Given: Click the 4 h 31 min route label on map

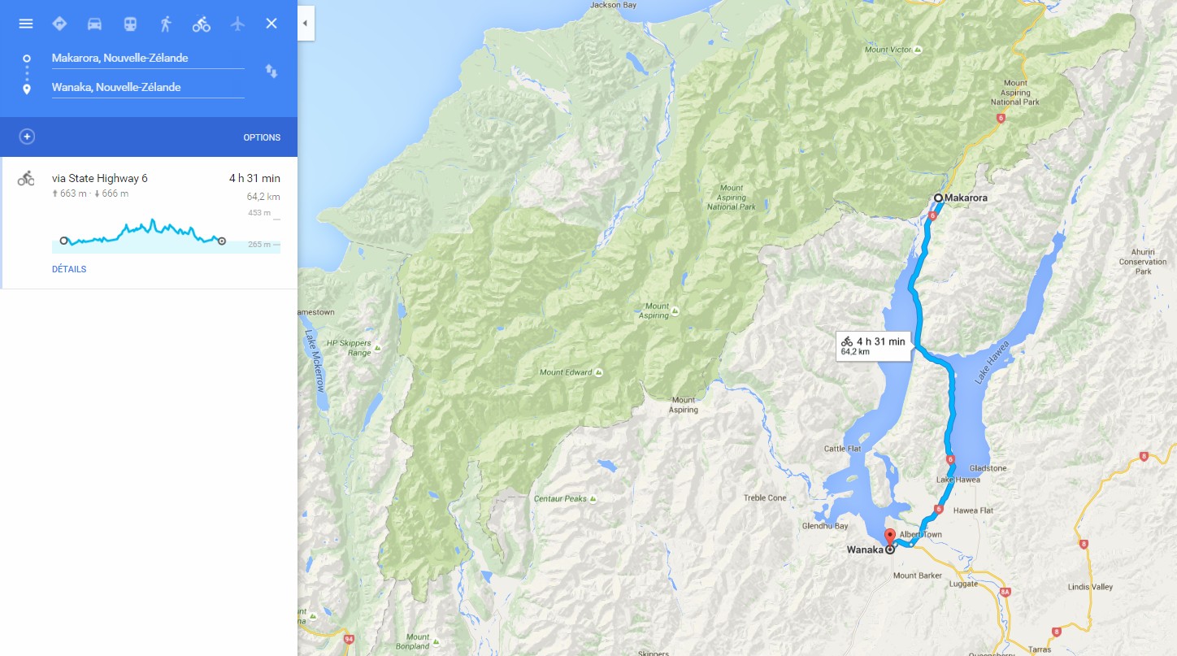Looking at the screenshot, I should (874, 346).
